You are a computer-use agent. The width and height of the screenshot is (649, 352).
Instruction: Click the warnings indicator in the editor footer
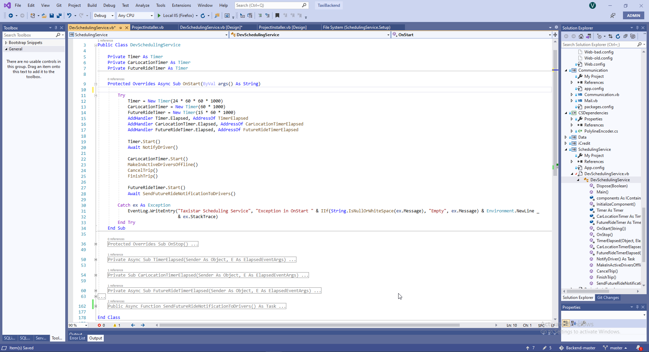[117, 325]
